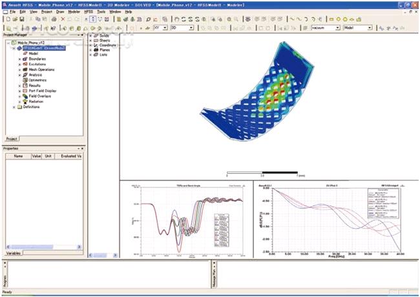Viewport: 420px width, 297px height.
Task: Click the coordinate system icon right of Model
Action: (381, 28)
